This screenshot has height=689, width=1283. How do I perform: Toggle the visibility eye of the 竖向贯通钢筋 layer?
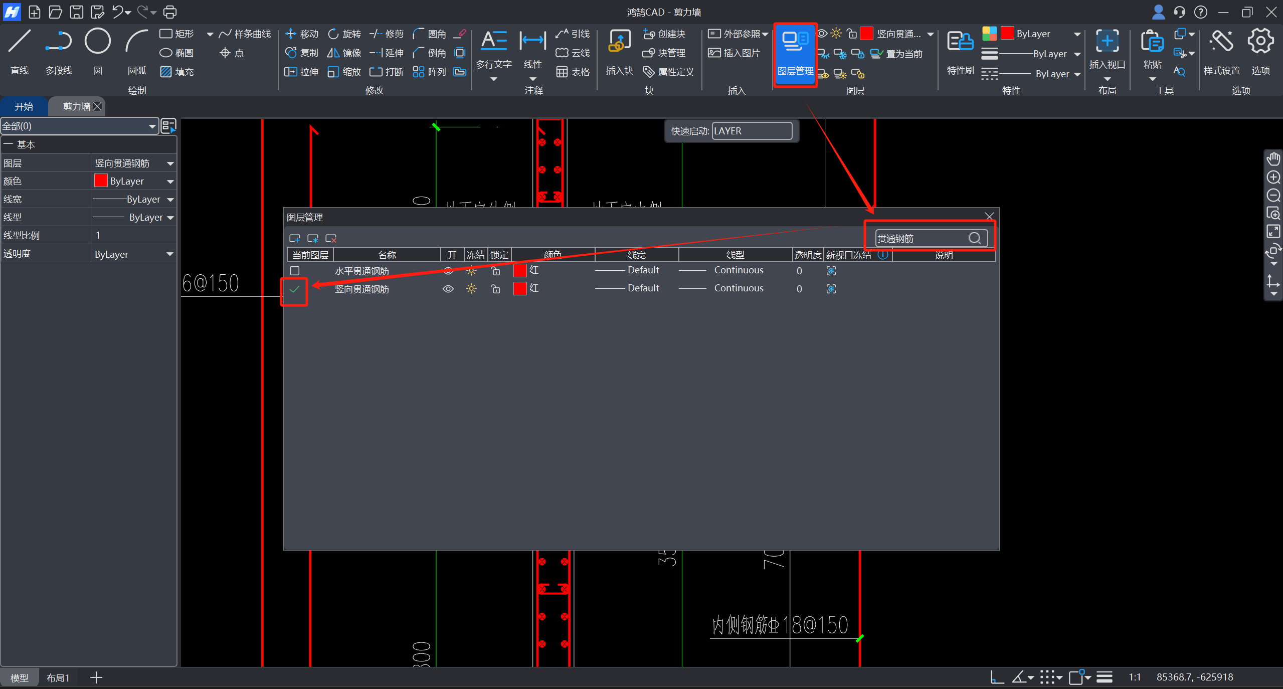[x=448, y=289]
